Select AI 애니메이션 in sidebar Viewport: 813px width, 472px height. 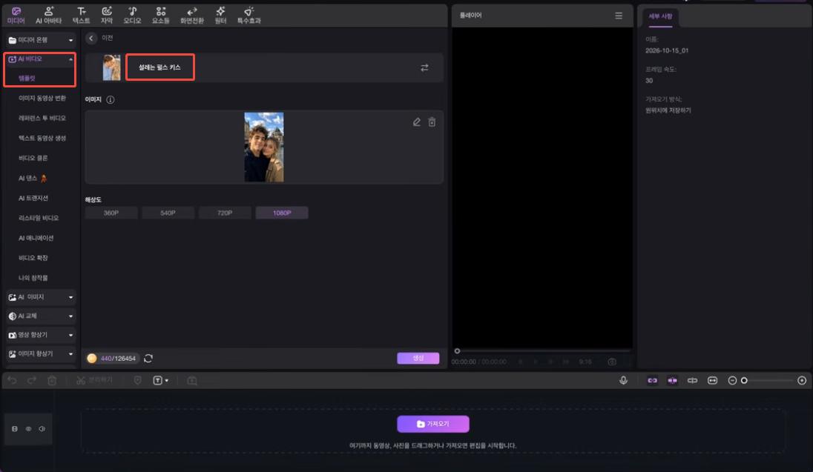pyautogui.click(x=36, y=238)
